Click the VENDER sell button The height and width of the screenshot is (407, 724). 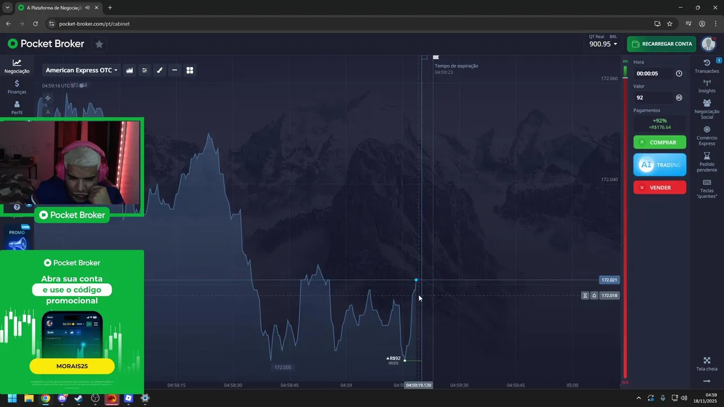point(660,188)
